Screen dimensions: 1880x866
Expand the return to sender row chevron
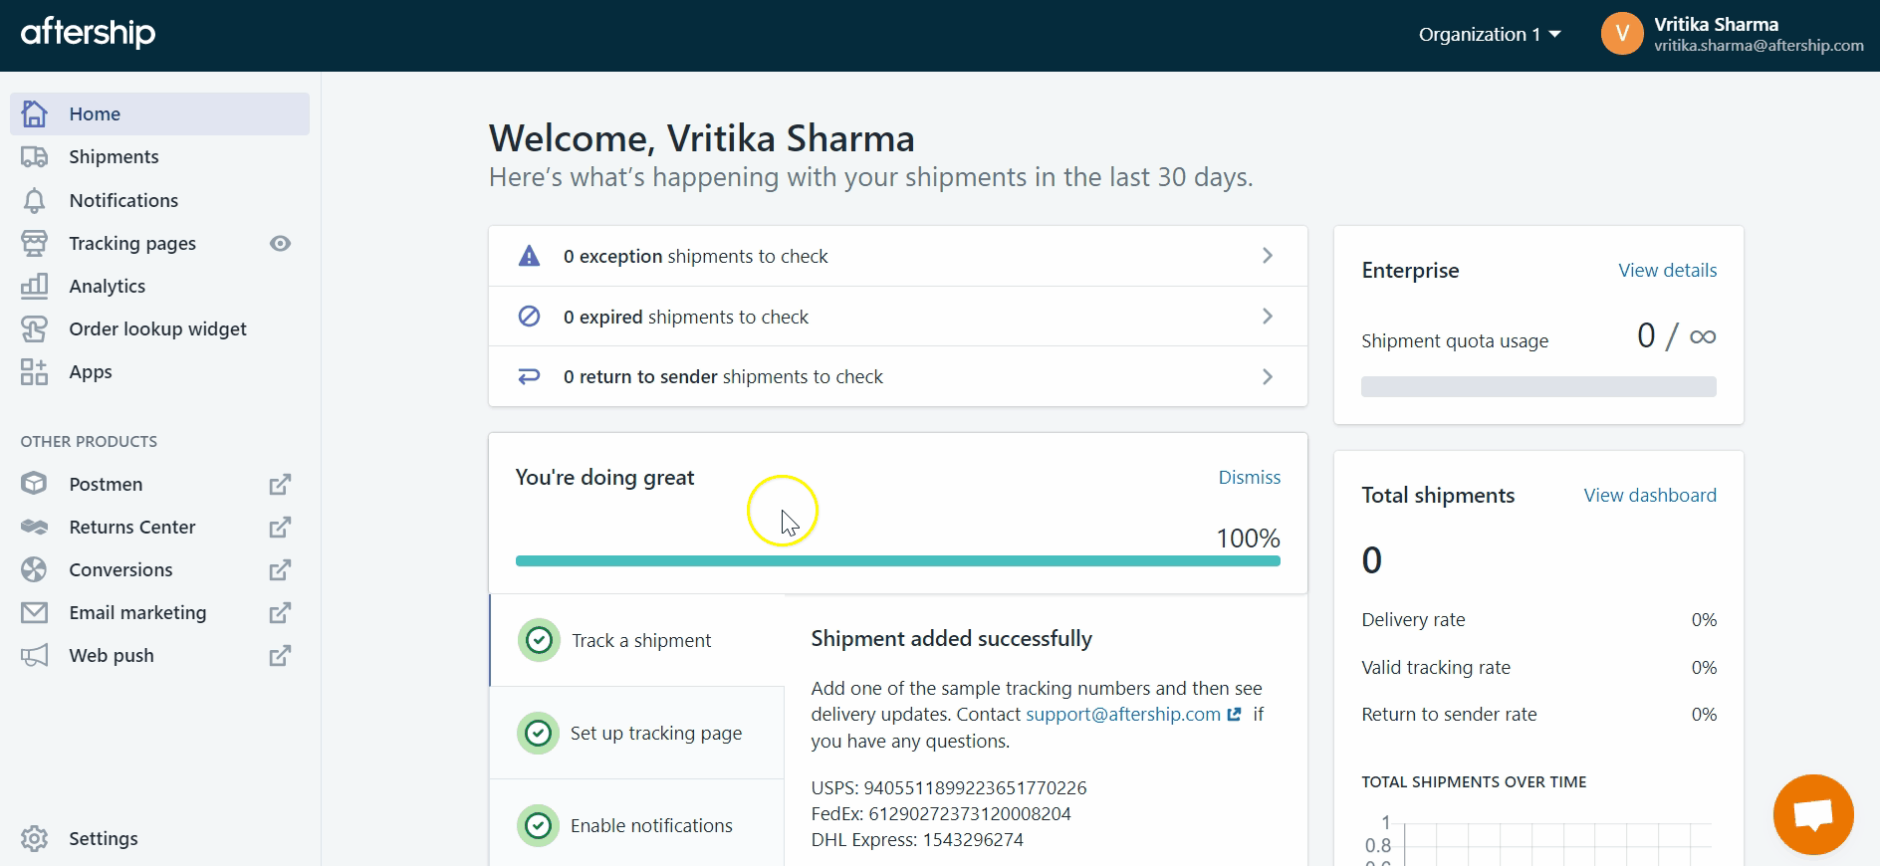[1267, 377]
